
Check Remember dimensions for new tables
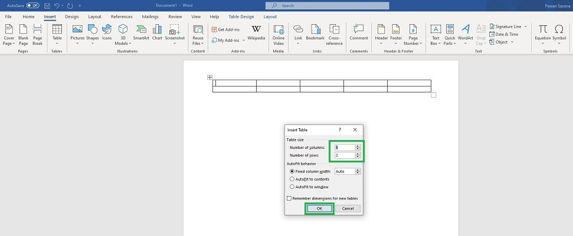(289, 198)
